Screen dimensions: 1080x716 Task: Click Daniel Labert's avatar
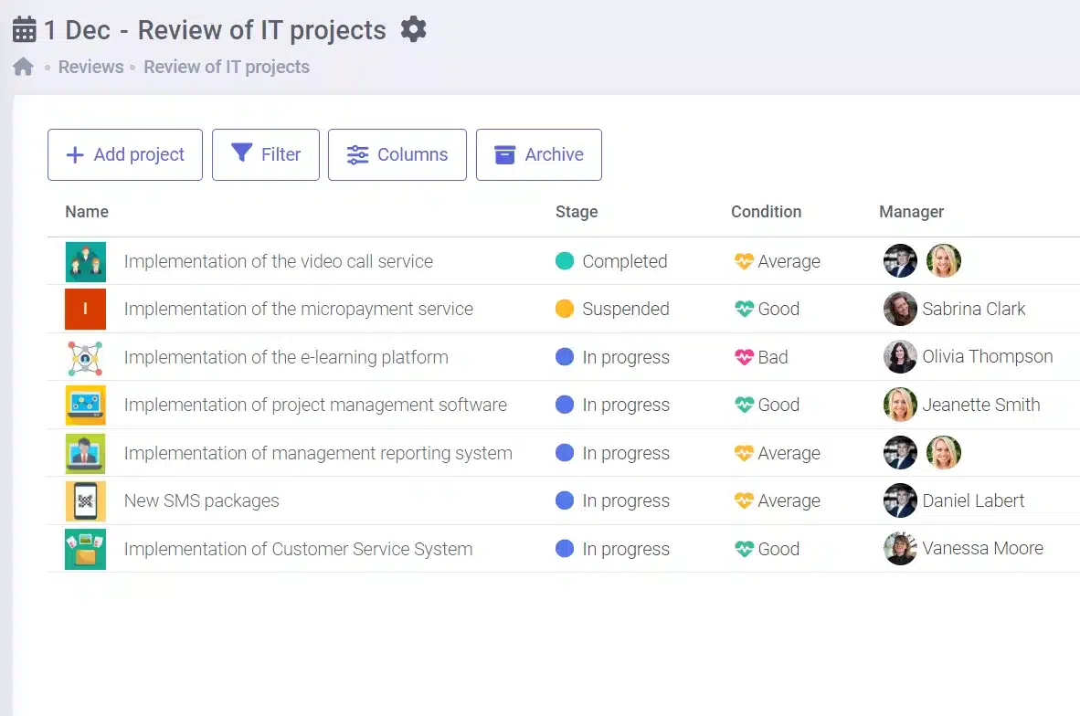(900, 500)
